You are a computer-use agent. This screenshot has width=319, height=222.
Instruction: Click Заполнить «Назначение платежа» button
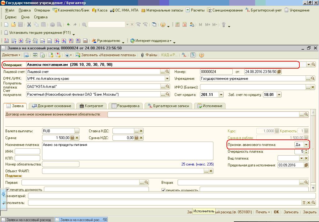(106, 55)
